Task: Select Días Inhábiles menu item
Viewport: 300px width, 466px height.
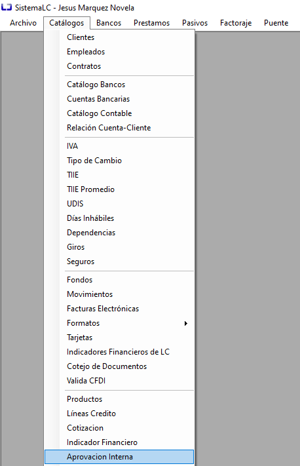Action: [119, 218]
